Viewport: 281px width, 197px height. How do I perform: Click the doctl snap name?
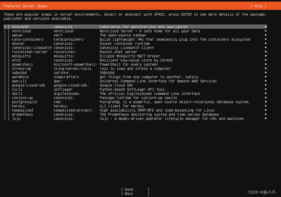coord(17,94)
